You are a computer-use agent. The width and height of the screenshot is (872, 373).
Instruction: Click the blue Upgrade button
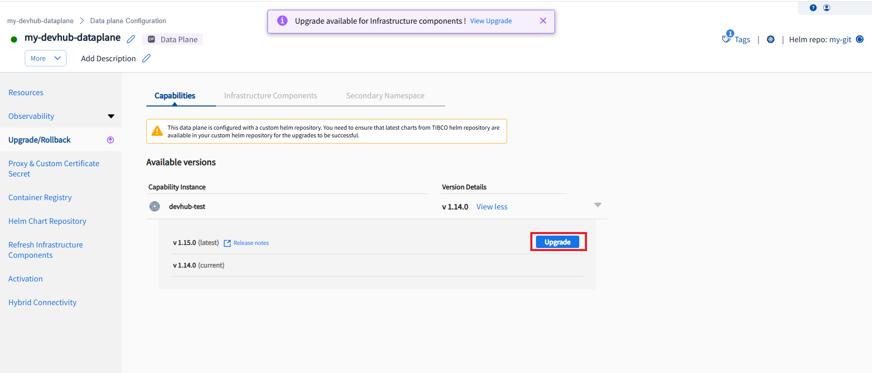[558, 242]
